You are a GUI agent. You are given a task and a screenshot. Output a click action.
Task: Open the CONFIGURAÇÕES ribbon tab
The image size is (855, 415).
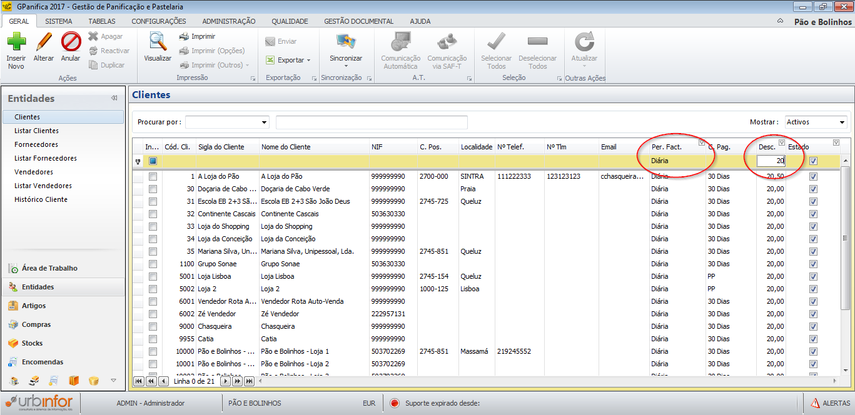(x=159, y=21)
